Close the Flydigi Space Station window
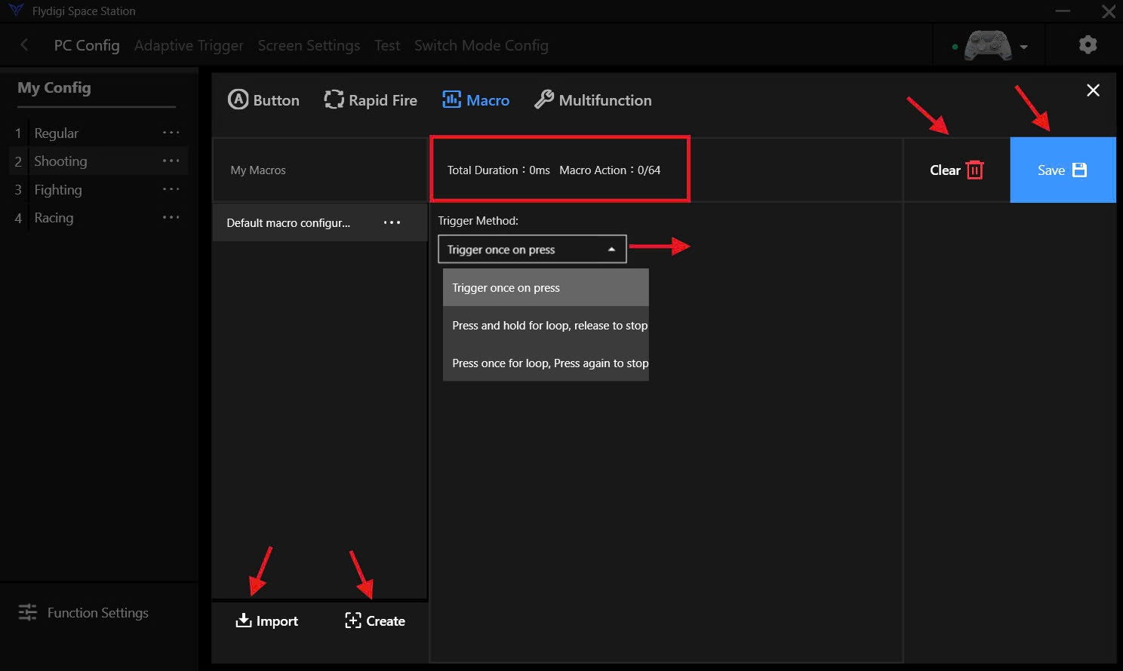The image size is (1123, 671). coord(1109,11)
